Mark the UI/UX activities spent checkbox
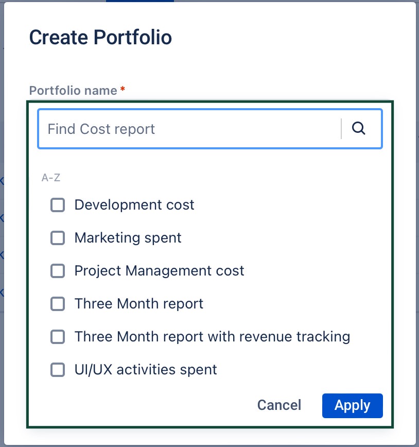This screenshot has height=447, width=419. [x=58, y=370]
